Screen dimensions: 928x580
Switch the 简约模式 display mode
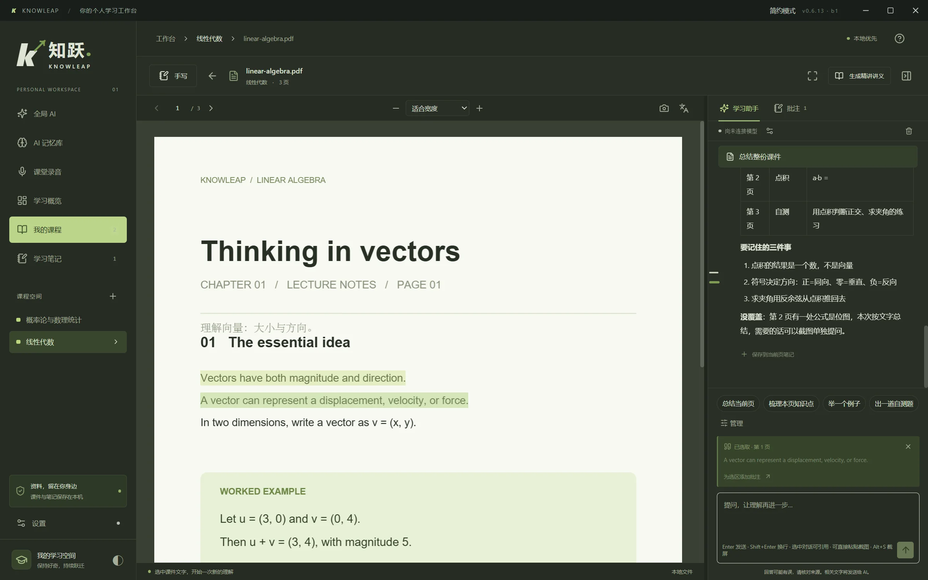782,11
